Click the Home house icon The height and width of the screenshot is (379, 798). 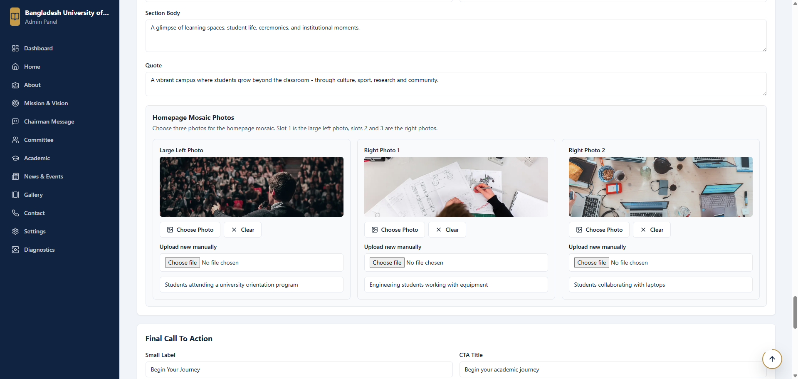[x=15, y=67]
